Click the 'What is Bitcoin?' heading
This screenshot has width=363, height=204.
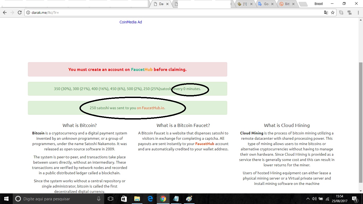[80, 125]
